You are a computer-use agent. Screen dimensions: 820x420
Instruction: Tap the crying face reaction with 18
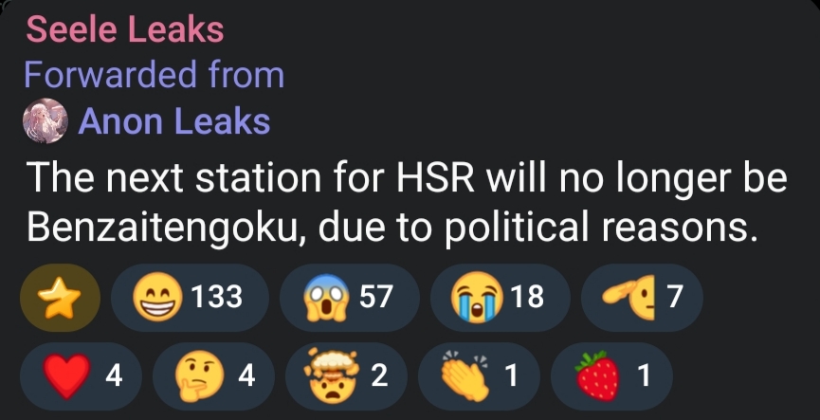[x=500, y=298]
